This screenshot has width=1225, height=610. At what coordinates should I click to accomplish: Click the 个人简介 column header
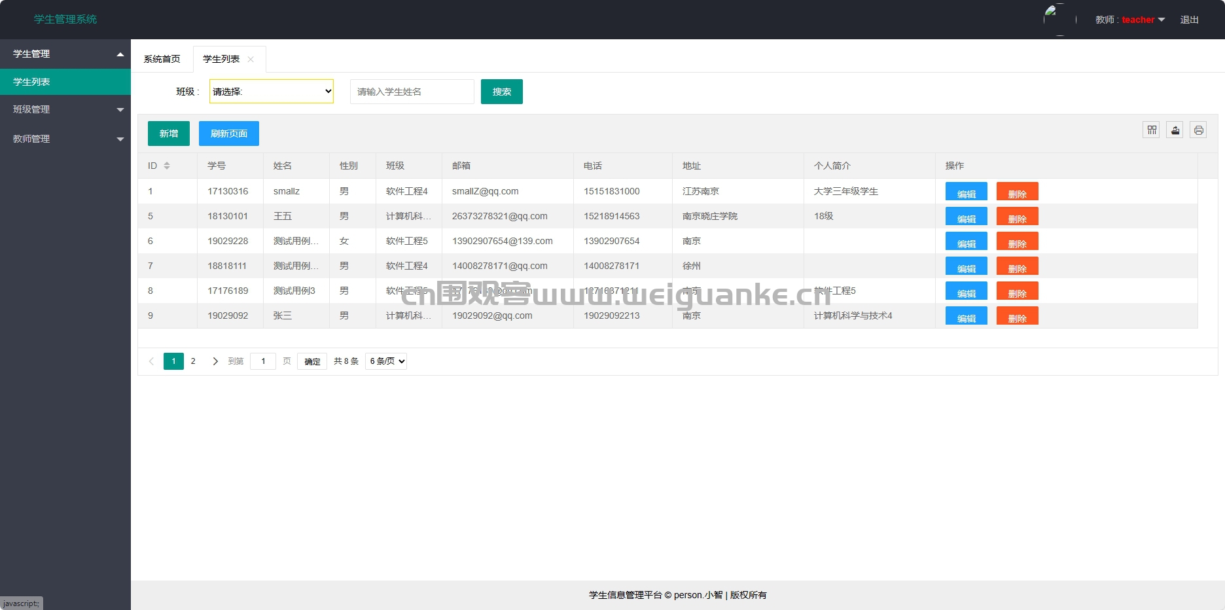870,166
